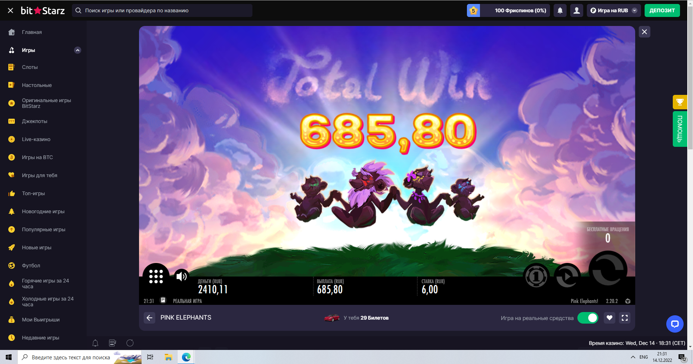This screenshot has height=364, width=693.
Task: Open the yellow trophy side tab
Action: tap(680, 102)
